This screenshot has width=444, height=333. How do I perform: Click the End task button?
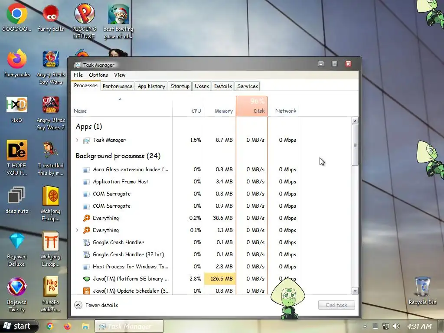pos(336,305)
